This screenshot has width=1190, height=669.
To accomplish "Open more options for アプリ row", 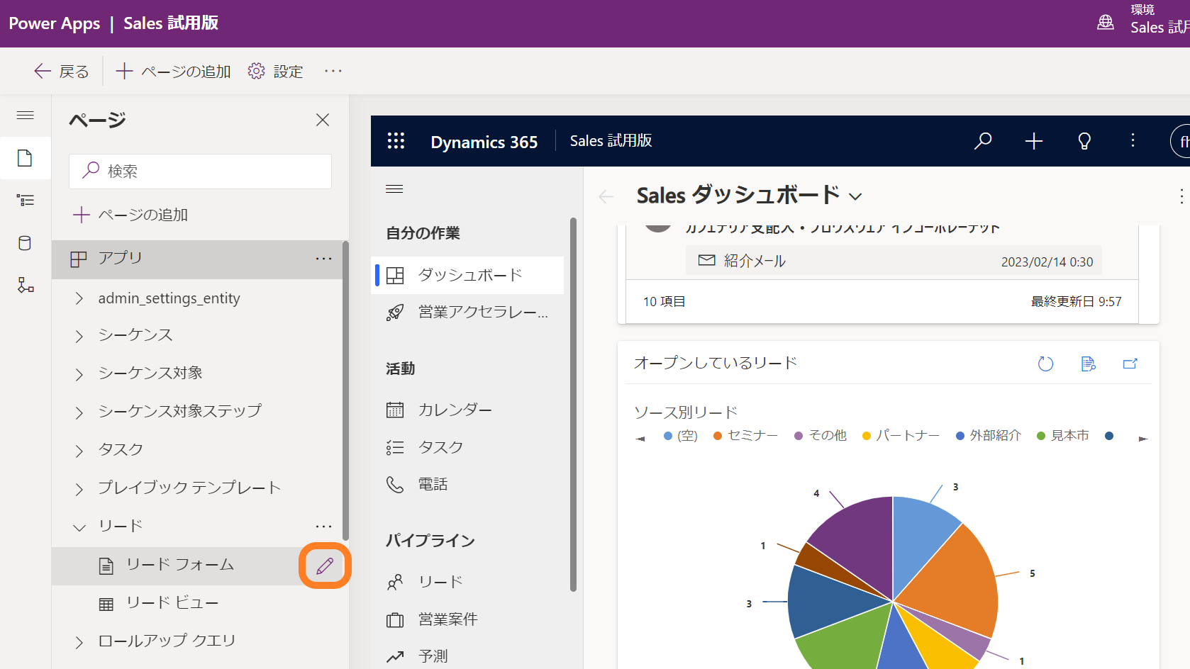I will point(323,259).
